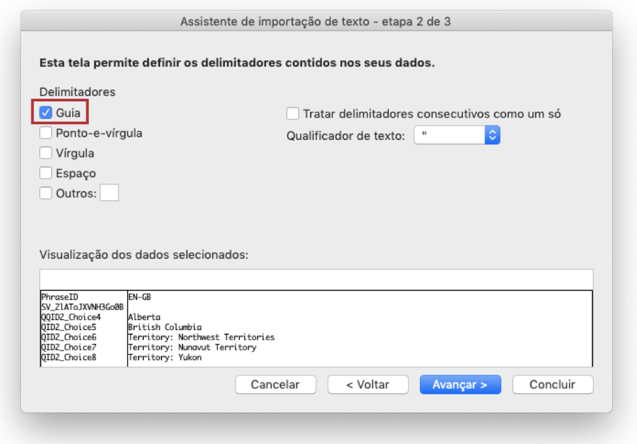Screen dimensions: 637x444
Task: Uncheck the Guia delimiter checkbox
Action: 46,112
